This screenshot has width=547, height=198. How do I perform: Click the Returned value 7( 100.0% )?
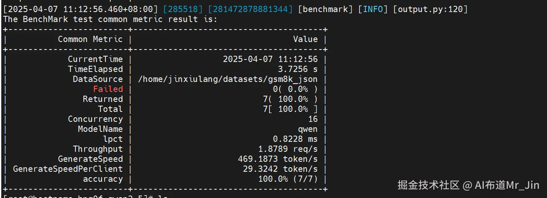click(288, 99)
